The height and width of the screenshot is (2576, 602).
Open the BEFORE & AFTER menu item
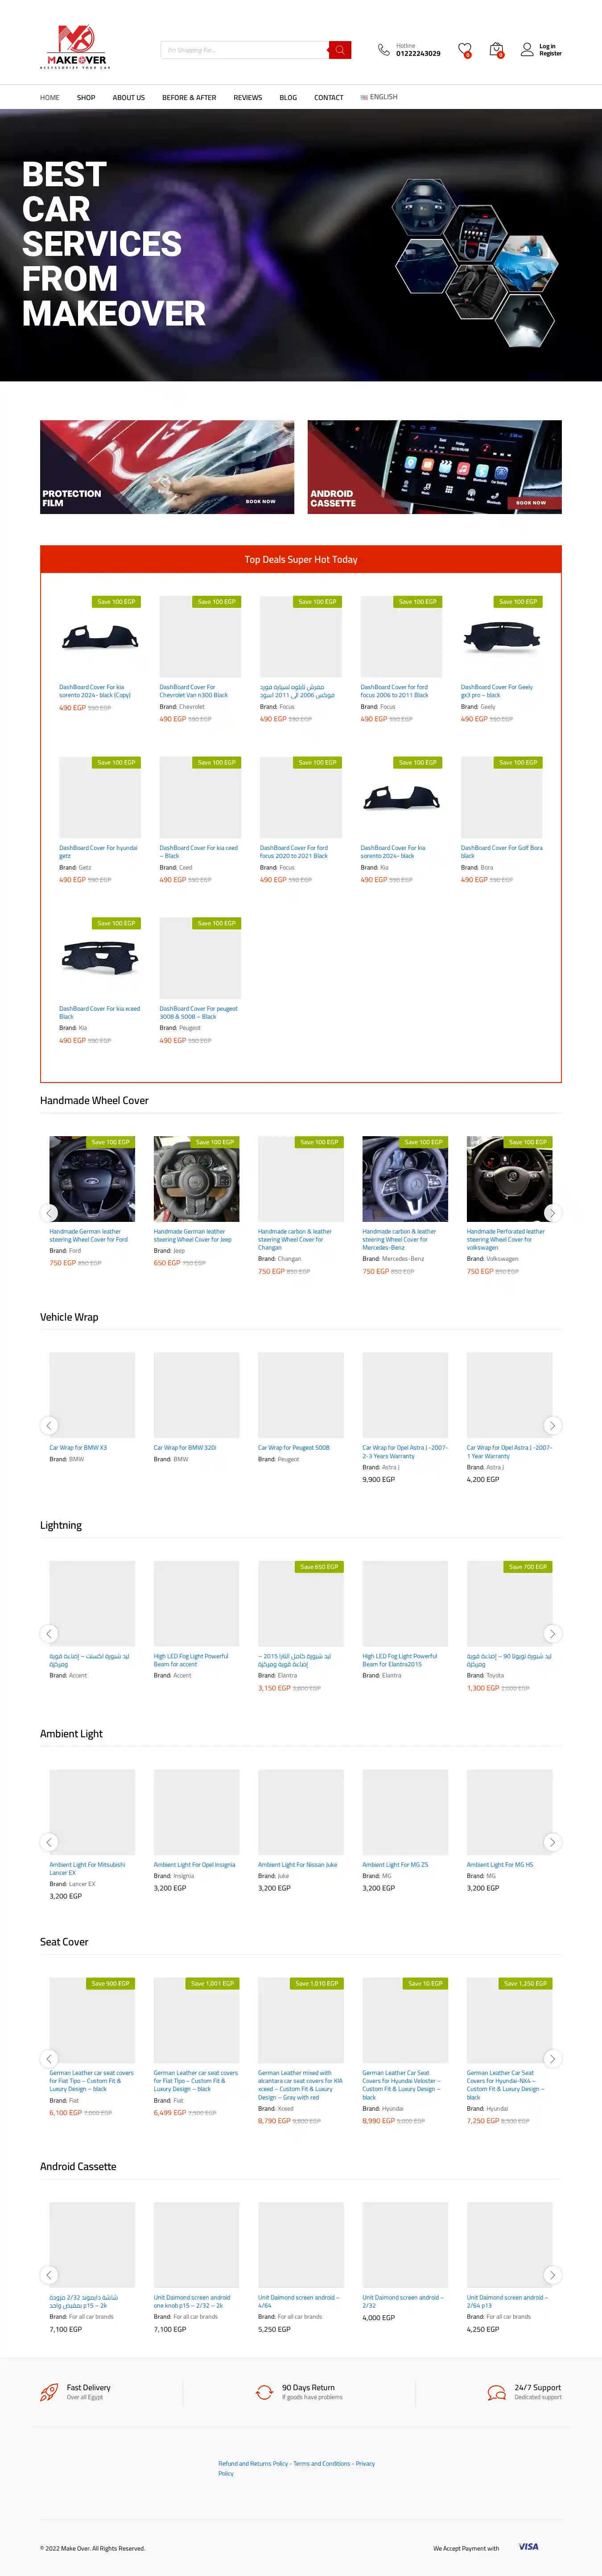(x=190, y=98)
